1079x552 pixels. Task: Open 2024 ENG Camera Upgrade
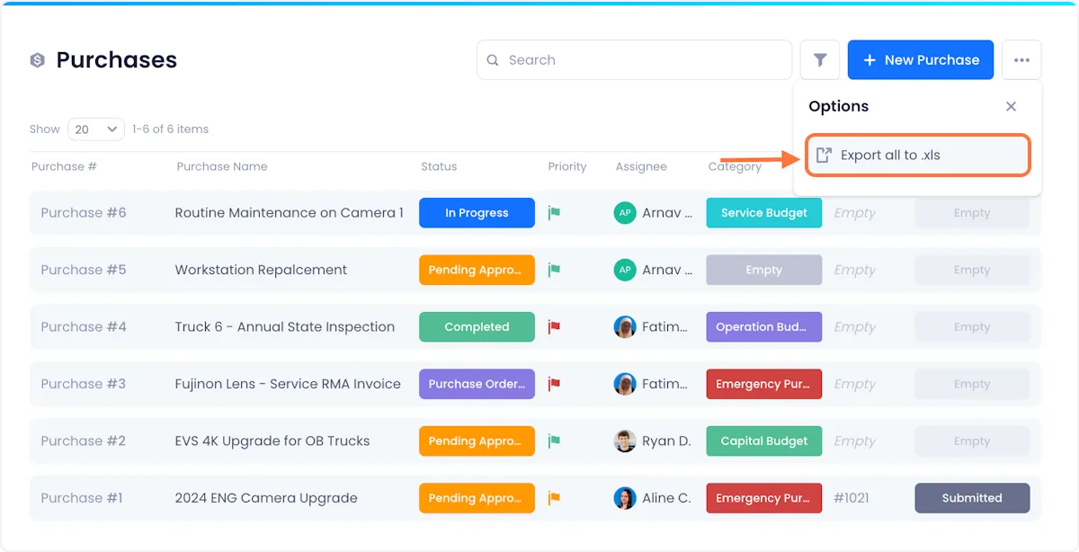[266, 498]
